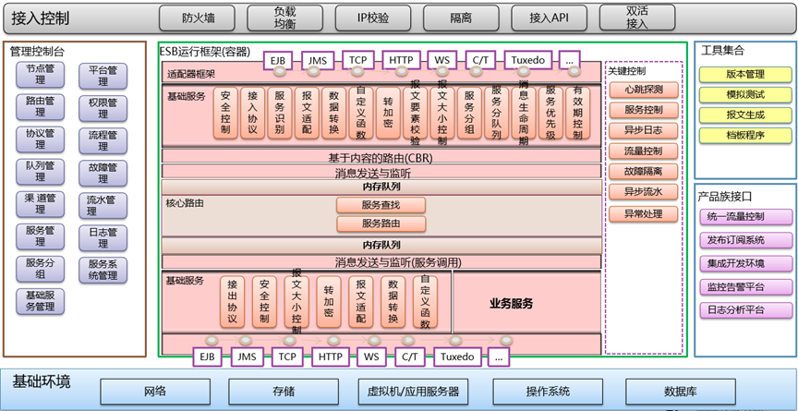Click the 管理控制台 heading
798x411 pixels.
click(37, 51)
